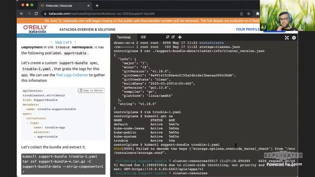Bookmark this page with the star icon

[x=249, y=14]
